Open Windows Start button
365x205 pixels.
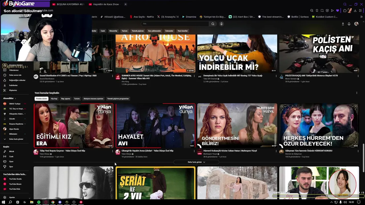point(4,202)
